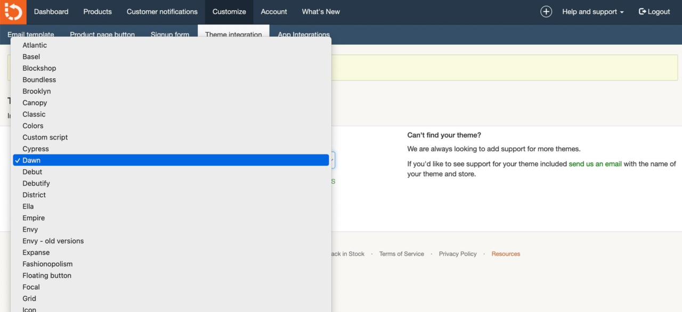The height and width of the screenshot is (312, 682).
Task: Select the Custom script option
Action: coord(171,137)
